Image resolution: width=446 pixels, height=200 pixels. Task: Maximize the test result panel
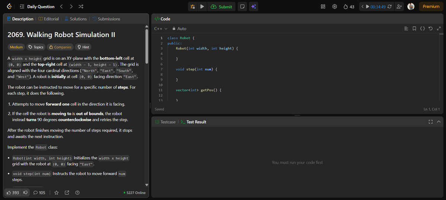coord(431,122)
